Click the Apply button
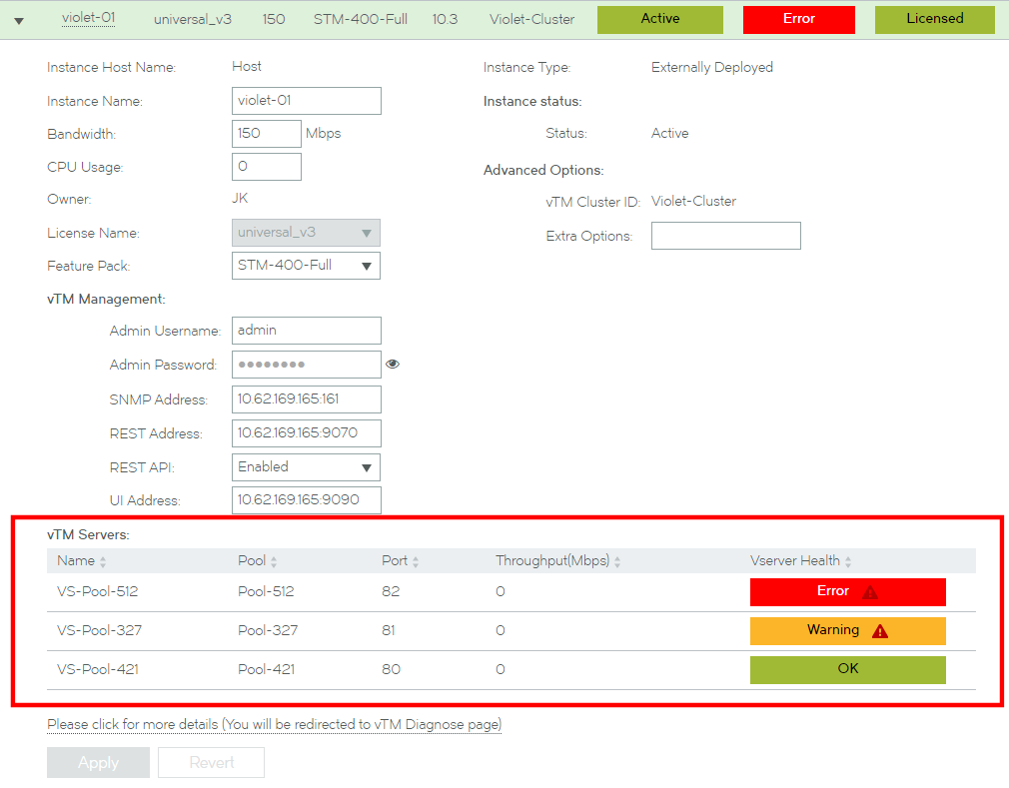The height and width of the screenshot is (788, 1009). click(x=98, y=763)
